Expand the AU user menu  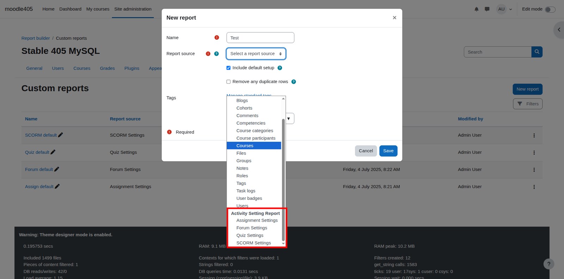coord(504,9)
